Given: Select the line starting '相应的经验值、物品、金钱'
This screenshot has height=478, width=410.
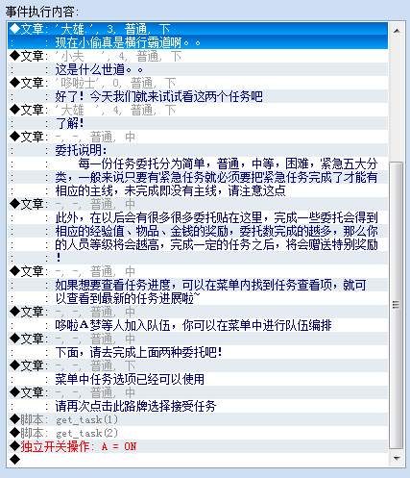Looking at the screenshot, I should point(198,231).
